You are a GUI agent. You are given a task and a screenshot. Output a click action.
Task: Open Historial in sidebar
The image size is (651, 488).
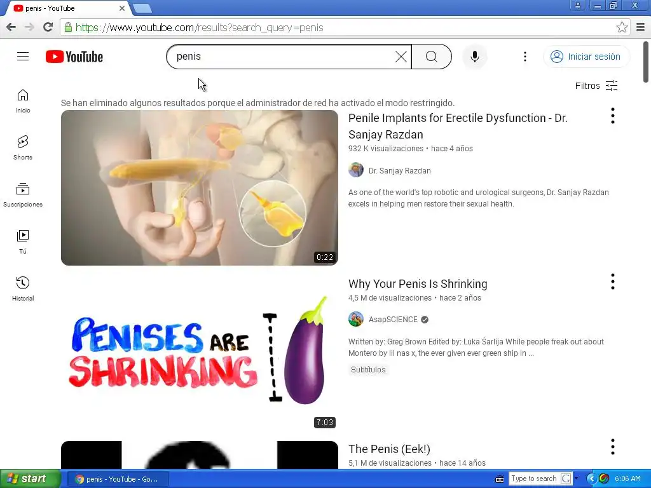click(23, 288)
